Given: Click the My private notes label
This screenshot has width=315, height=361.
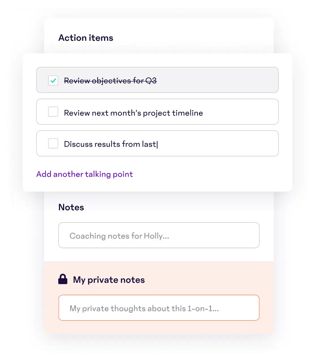Looking at the screenshot, I should click(x=109, y=280).
